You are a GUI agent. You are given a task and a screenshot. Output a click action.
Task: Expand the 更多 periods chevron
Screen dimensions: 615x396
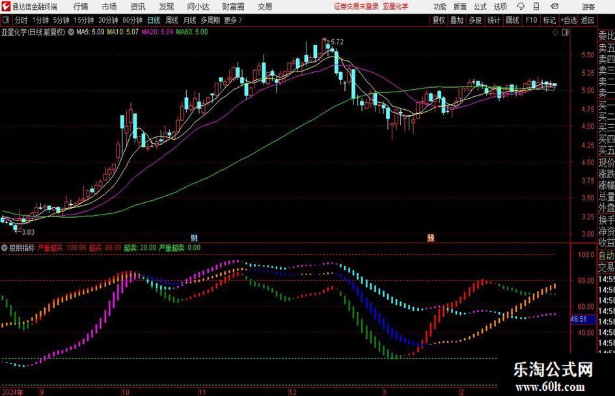pyautogui.click(x=240, y=20)
